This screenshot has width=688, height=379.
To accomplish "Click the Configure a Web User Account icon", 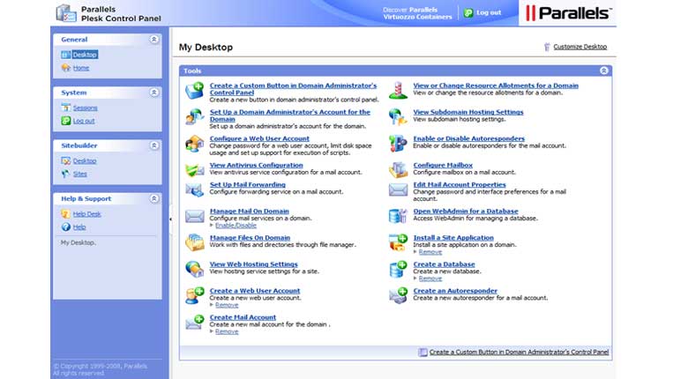I will tap(194, 144).
